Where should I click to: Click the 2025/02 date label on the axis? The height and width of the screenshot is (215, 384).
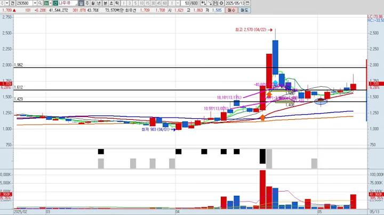coord(21,212)
